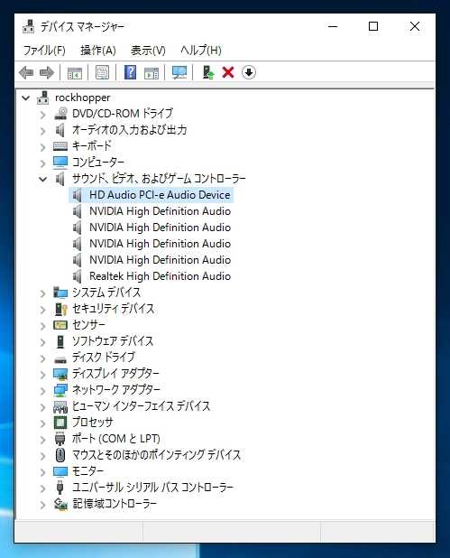The width and height of the screenshot is (450, 558).
Task: Expand モニター node
Action: (x=43, y=472)
